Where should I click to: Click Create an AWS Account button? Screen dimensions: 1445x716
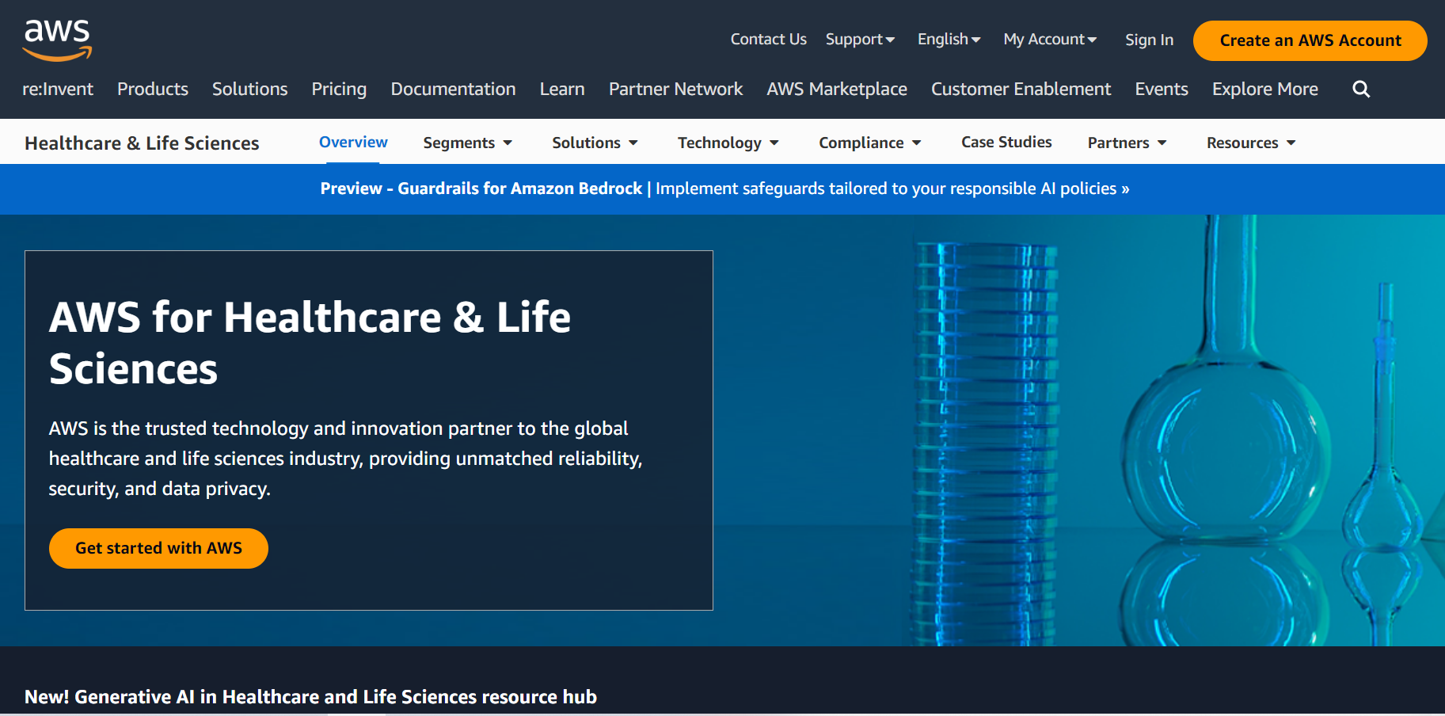(x=1310, y=40)
